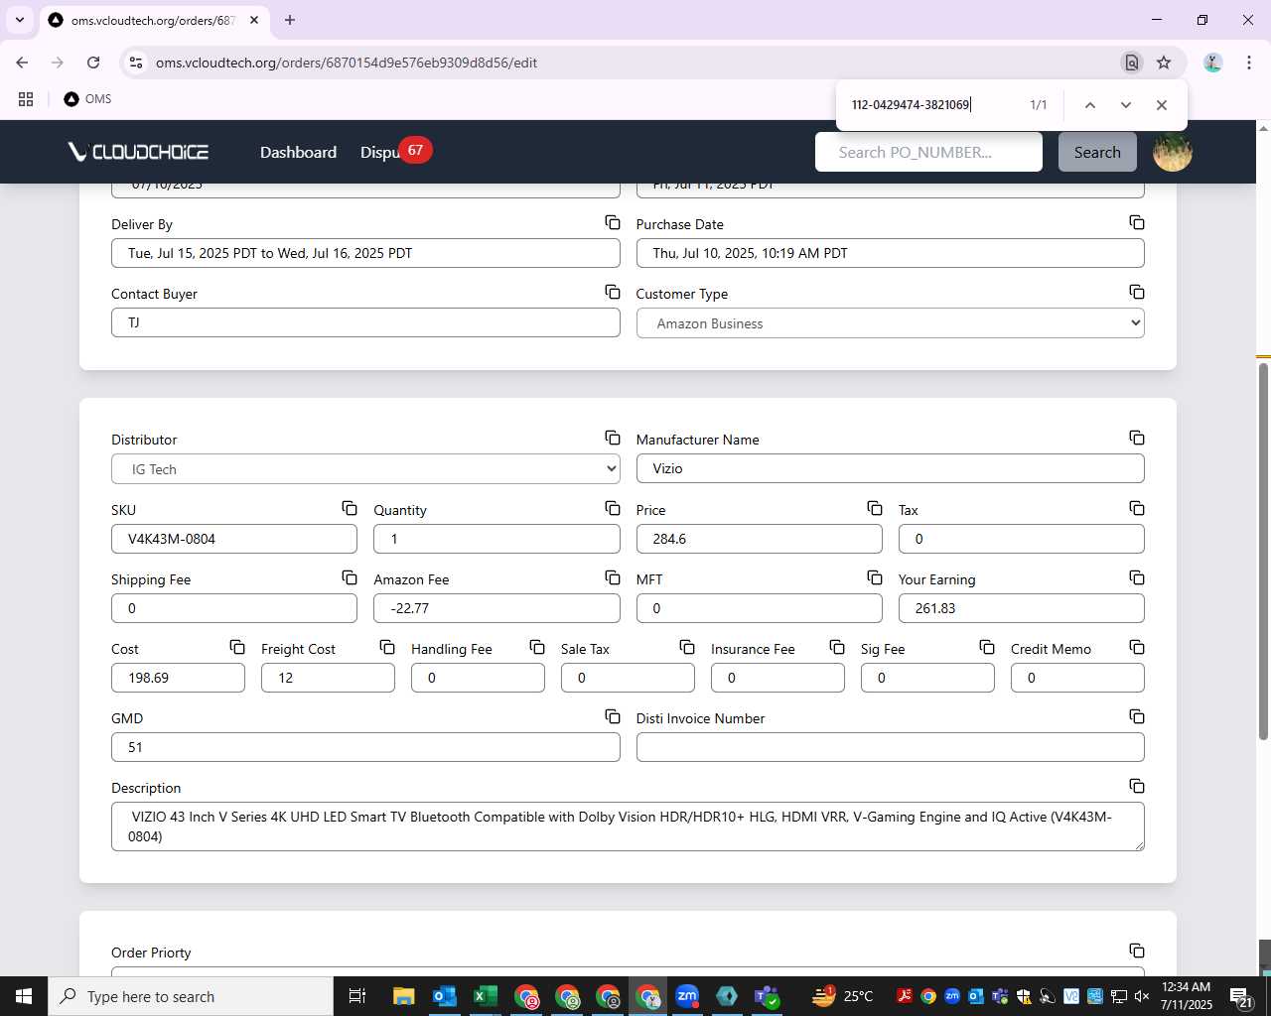Open a new browser tab
The height and width of the screenshot is (1016, 1271).
[290, 20]
